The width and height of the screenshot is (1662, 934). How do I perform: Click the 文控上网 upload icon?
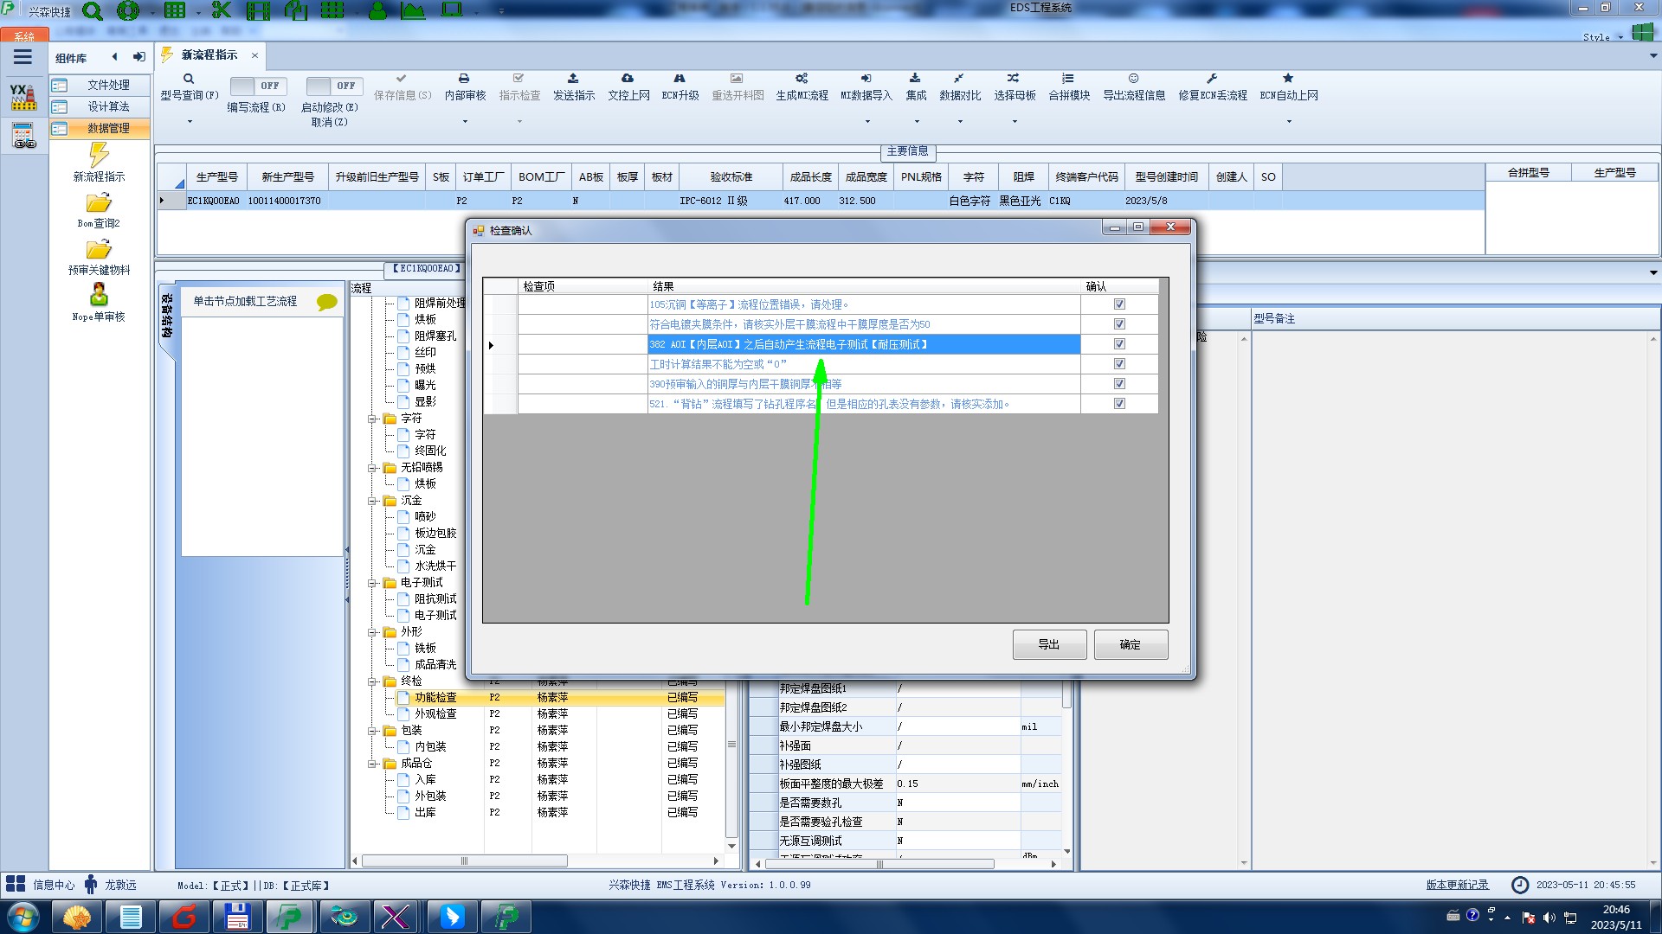(628, 79)
